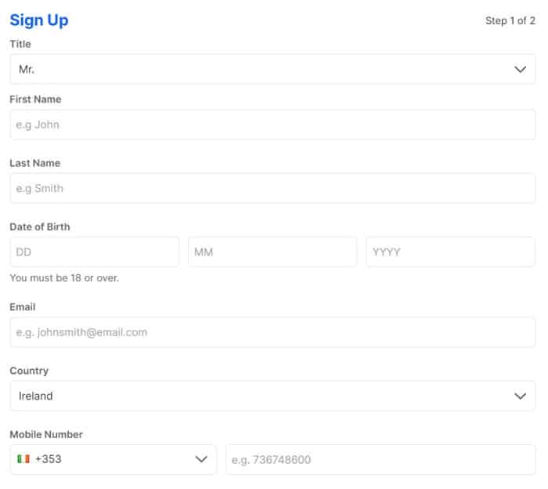Viewport: 548px width, 489px height.
Task: Click the chevron arrow in Country field
Action: coord(520,396)
